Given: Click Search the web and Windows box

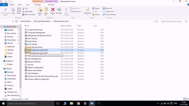Looking at the screenshot, I should click(30, 103).
